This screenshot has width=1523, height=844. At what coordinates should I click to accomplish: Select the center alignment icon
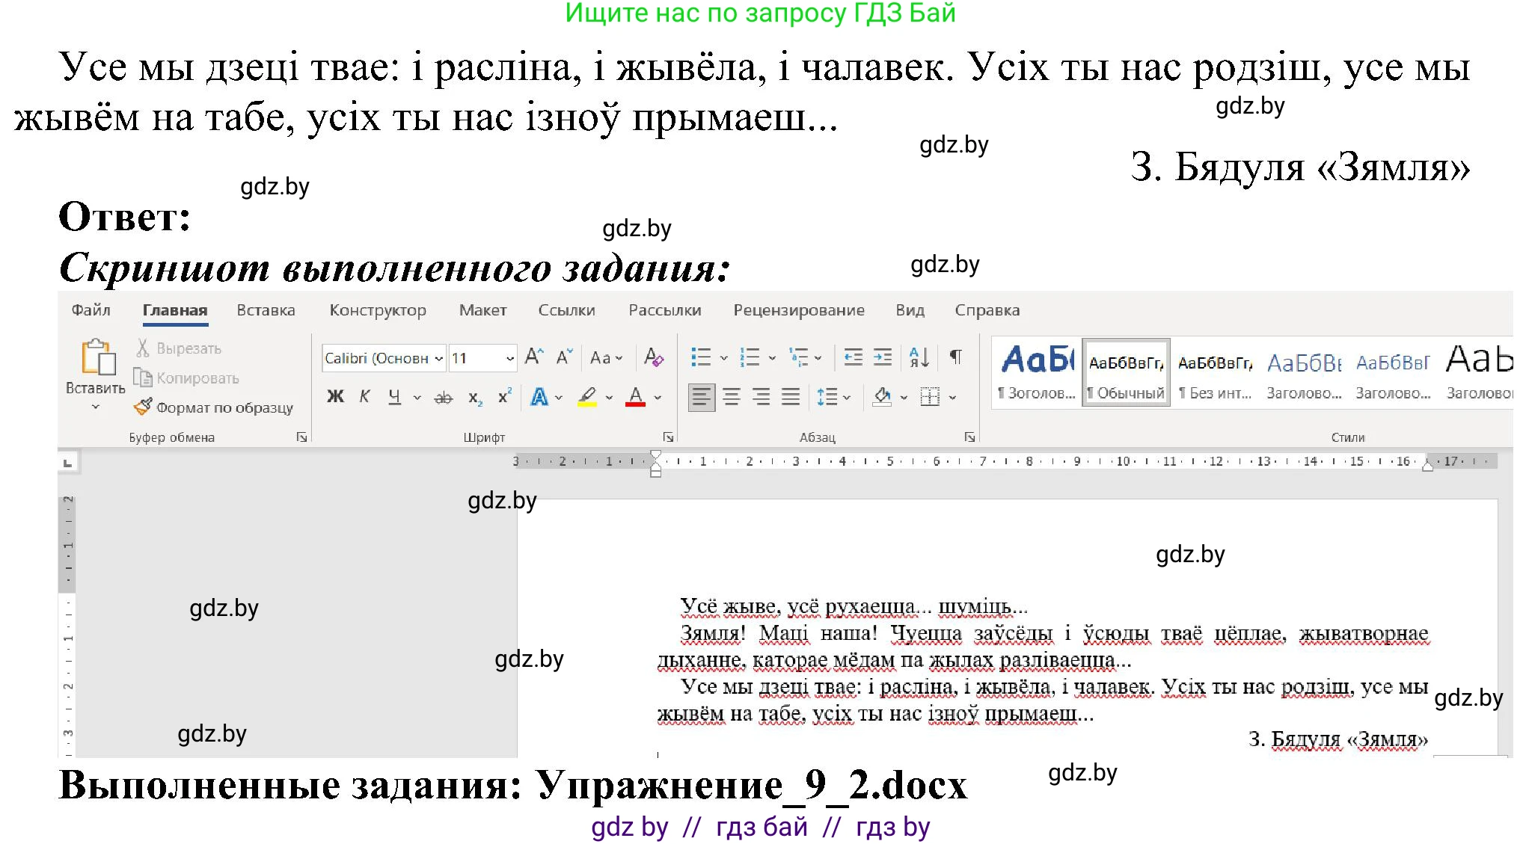point(732,396)
